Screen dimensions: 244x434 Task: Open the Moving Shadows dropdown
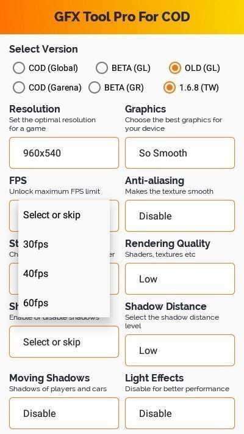pos(64,413)
